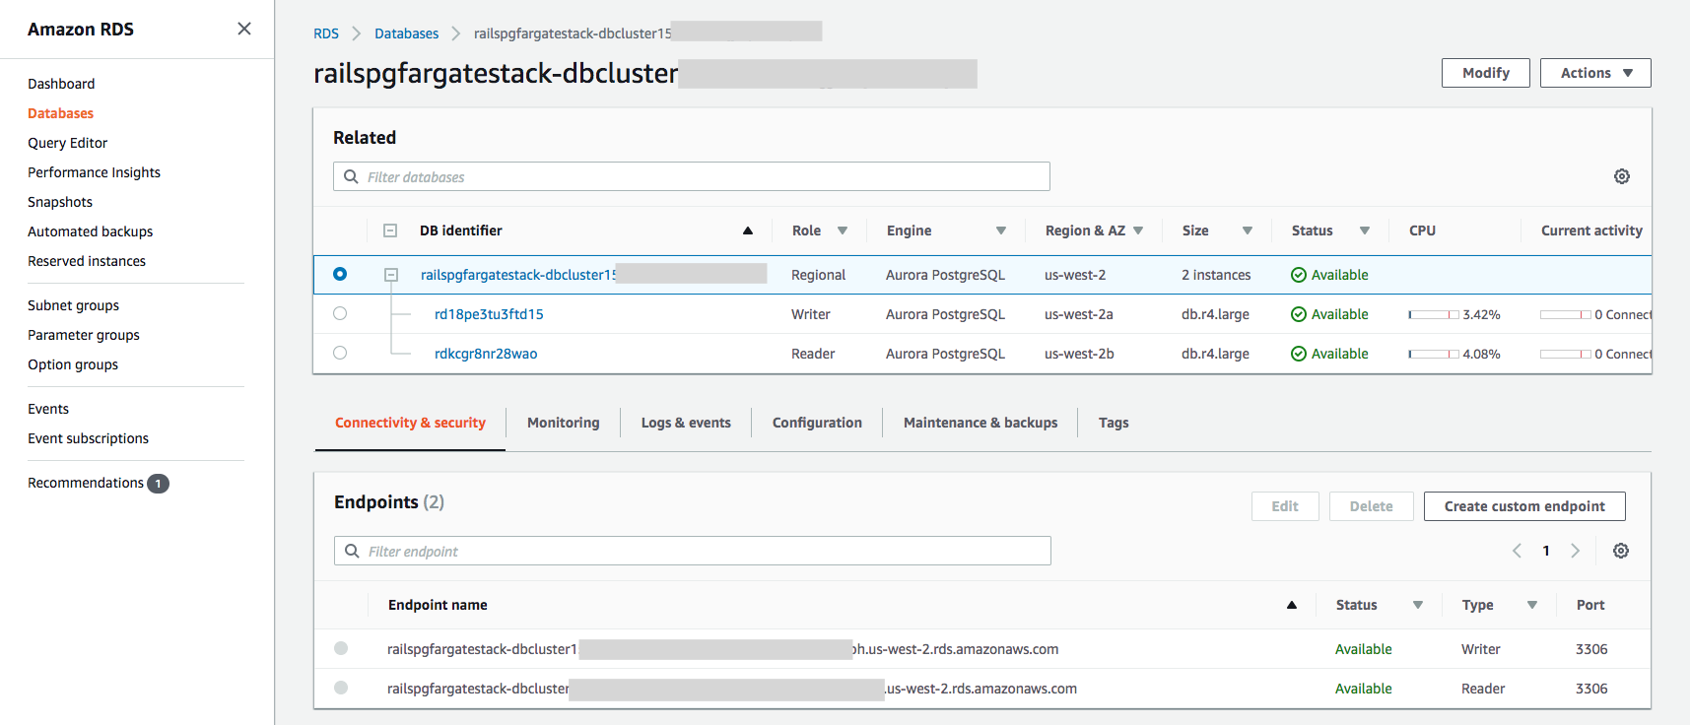Focus the Filter databases search field

[692, 176]
